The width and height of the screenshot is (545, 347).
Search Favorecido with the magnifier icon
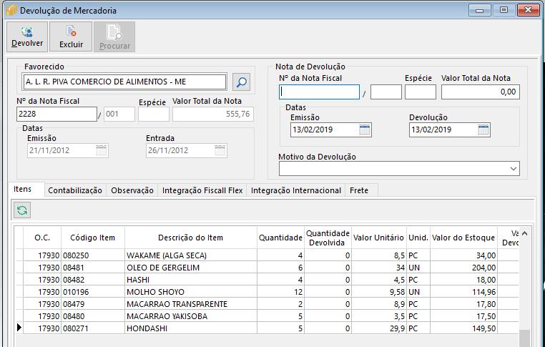[241, 82]
